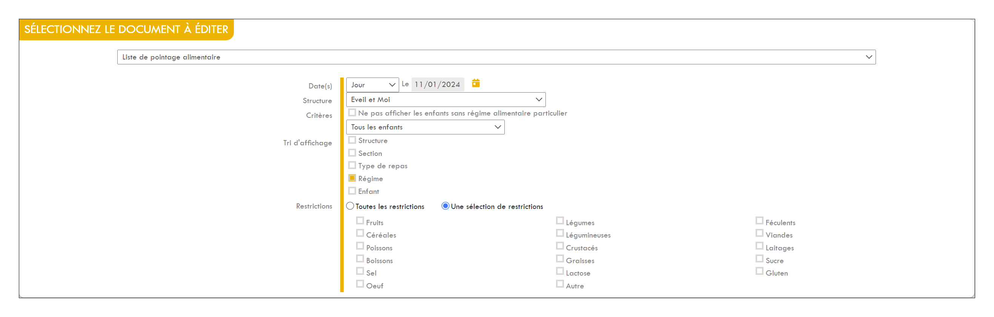
Task: Check the Gluten restriction
Action: (x=759, y=271)
